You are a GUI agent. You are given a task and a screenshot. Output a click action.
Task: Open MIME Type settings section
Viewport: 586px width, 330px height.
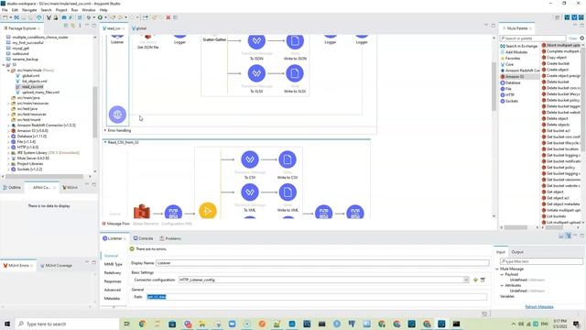113,264
